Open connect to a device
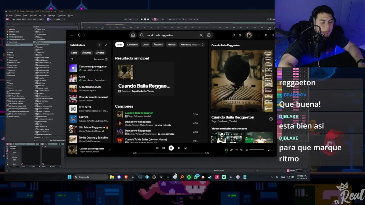This screenshot has height=205, width=365. pyautogui.click(x=242, y=150)
